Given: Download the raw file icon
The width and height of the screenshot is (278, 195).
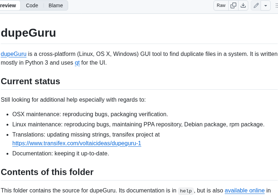Looking at the screenshot, I should (x=243, y=5).
